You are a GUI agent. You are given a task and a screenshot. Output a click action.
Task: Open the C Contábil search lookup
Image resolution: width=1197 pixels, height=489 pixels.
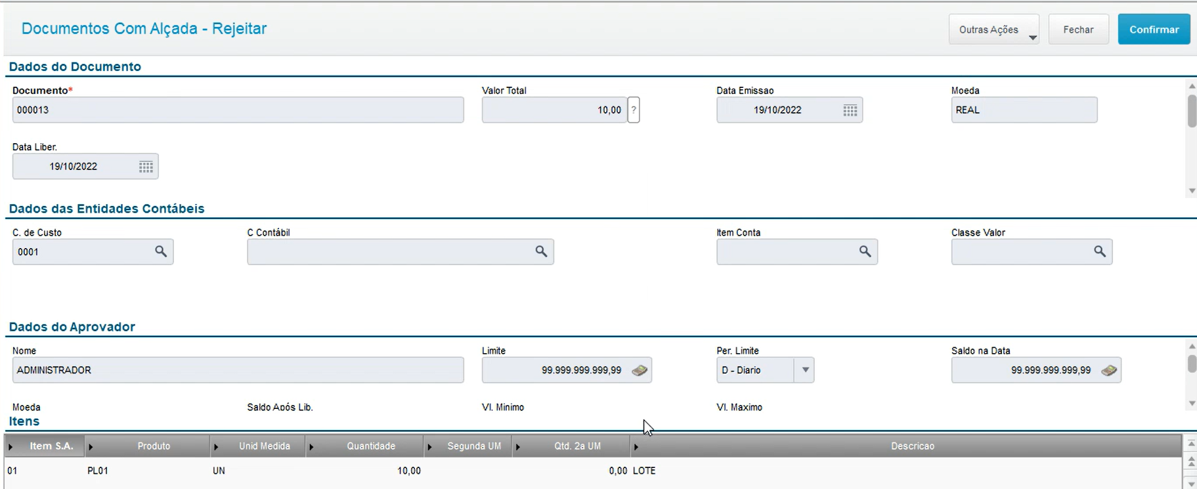click(x=541, y=251)
